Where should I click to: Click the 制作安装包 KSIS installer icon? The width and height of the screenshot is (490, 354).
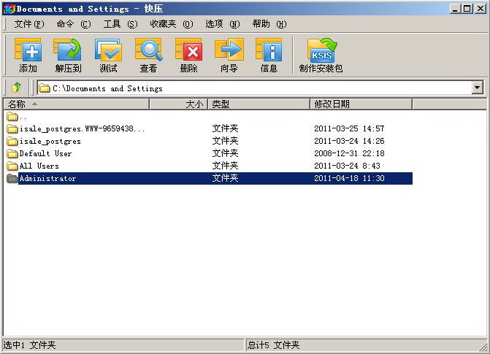[x=321, y=52]
